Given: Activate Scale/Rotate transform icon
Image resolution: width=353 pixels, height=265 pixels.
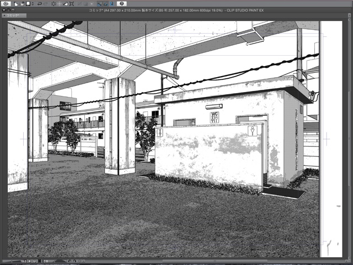Looking at the screenshot, I should tap(72, 4).
